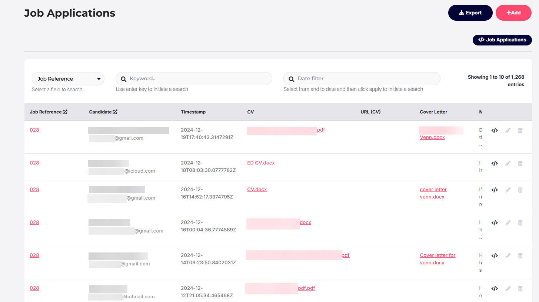Click the CV column header
This screenshot has width=539, height=302.
point(250,112)
